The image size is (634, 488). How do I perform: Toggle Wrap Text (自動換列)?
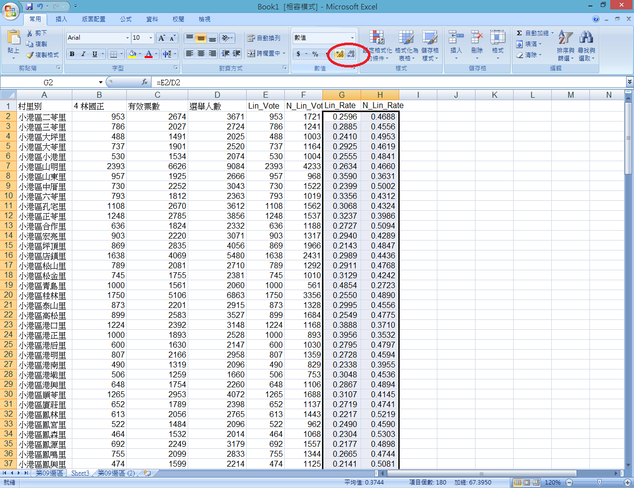pyautogui.click(x=264, y=38)
